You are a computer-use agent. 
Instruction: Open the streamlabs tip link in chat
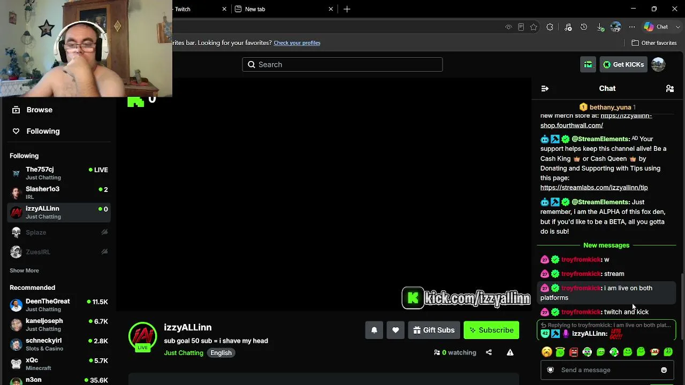[594, 188]
